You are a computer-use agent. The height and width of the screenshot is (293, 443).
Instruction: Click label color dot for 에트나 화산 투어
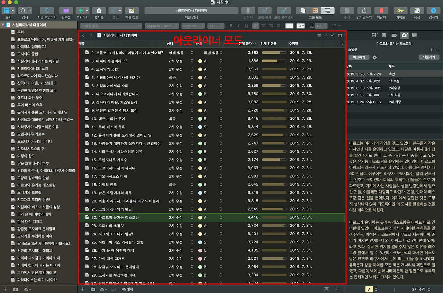[200, 119]
